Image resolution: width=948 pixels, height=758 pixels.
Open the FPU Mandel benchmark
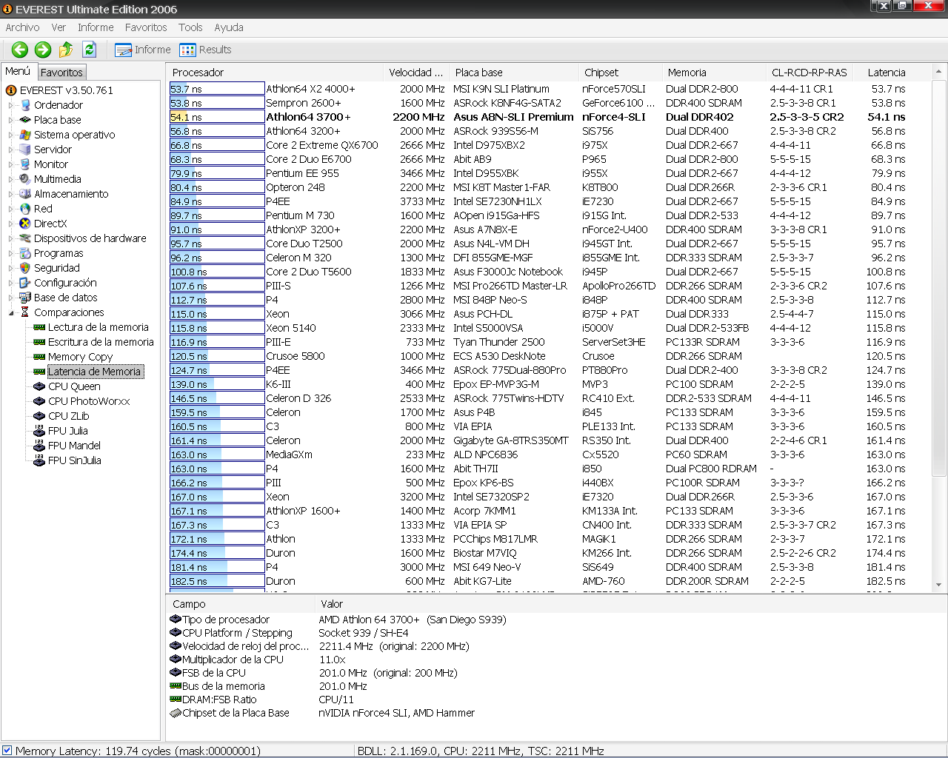(74, 446)
